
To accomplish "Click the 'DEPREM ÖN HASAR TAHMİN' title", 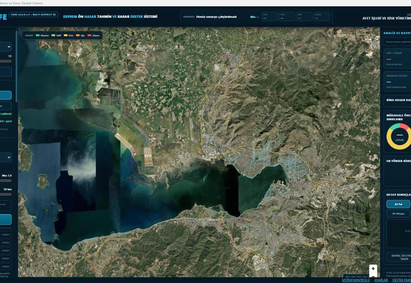I will coord(110,17).
